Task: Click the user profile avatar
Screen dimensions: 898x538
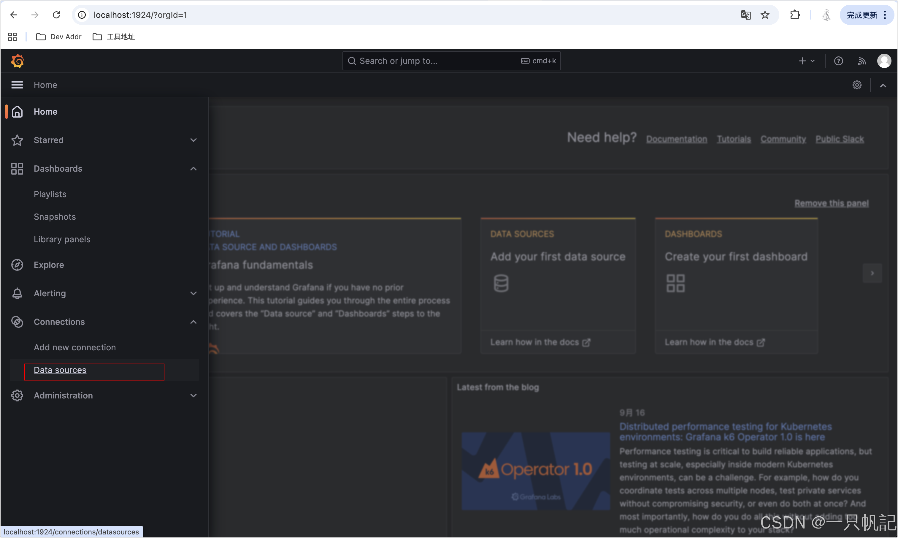Action: pyautogui.click(x=884, y=61)
